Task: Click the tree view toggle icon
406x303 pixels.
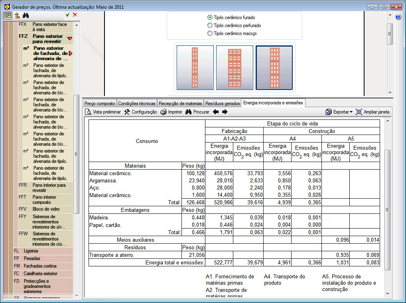Action: (x=8, y=16)
